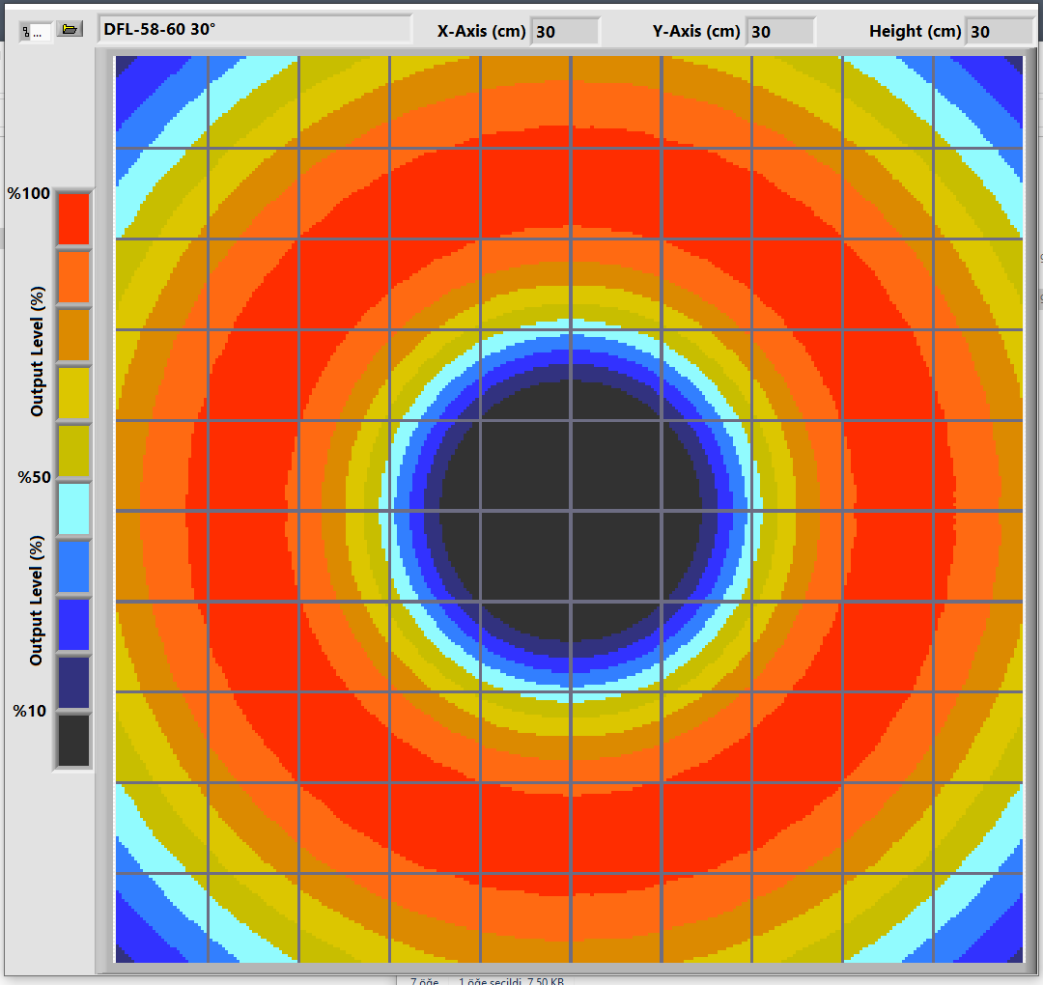Screen dimensions: 1043x985
Task: Click the file path control beside the folder icon
Action: [x=36, y=31]
